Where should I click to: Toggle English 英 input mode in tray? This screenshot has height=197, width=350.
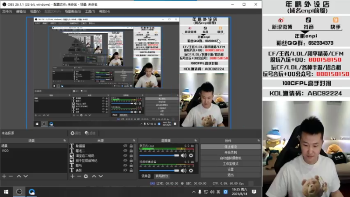(218, 192)
